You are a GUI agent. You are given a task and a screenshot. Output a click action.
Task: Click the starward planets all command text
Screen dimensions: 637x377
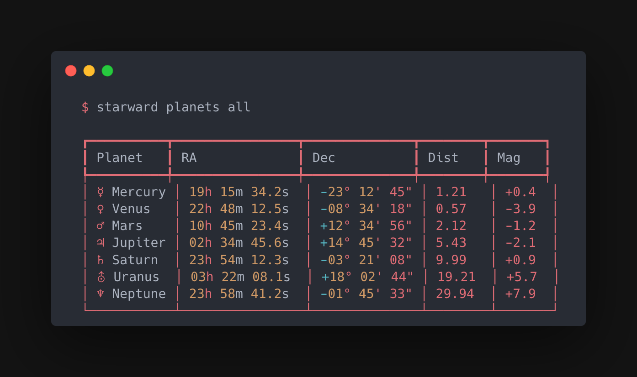173,107
